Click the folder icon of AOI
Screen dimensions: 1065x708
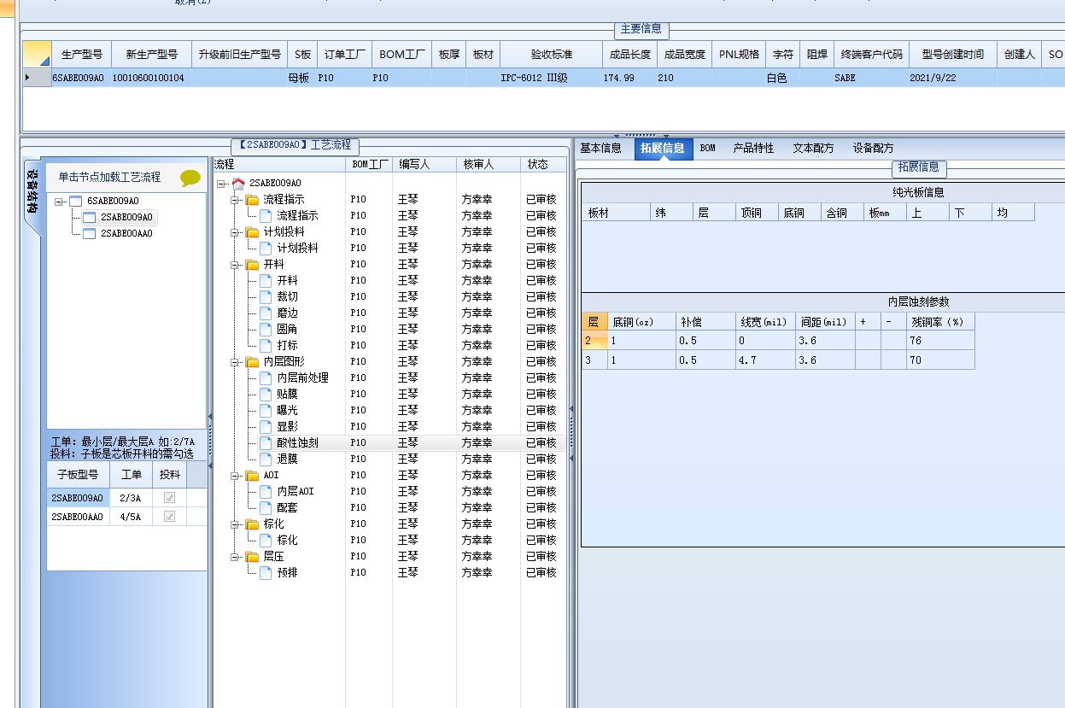pos(252,475)
